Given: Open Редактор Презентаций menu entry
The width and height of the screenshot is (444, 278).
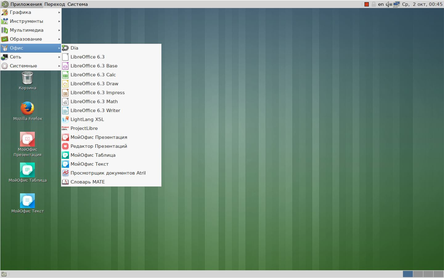Looking at the screenshot, I should [x=111, y=146].
